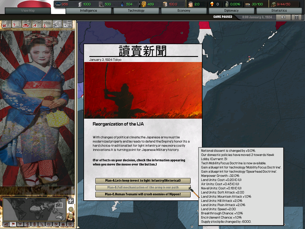Toggle game pause with play/pause button
This screenshot has height=229, width=305.
283,17
